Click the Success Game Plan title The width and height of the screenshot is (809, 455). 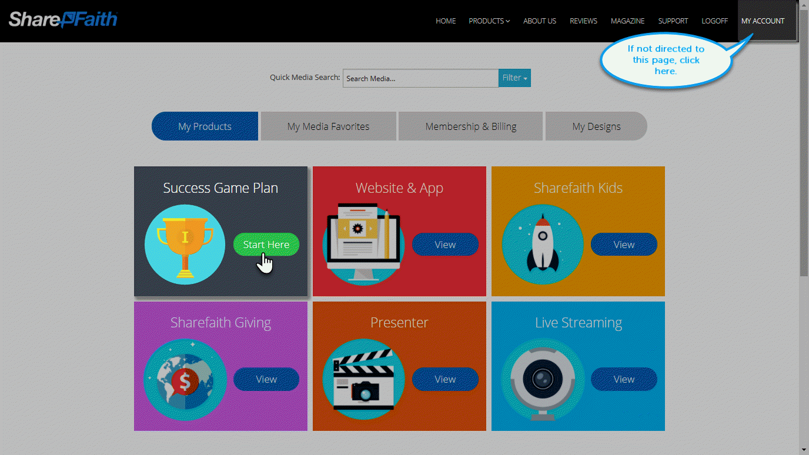[220, 188]
